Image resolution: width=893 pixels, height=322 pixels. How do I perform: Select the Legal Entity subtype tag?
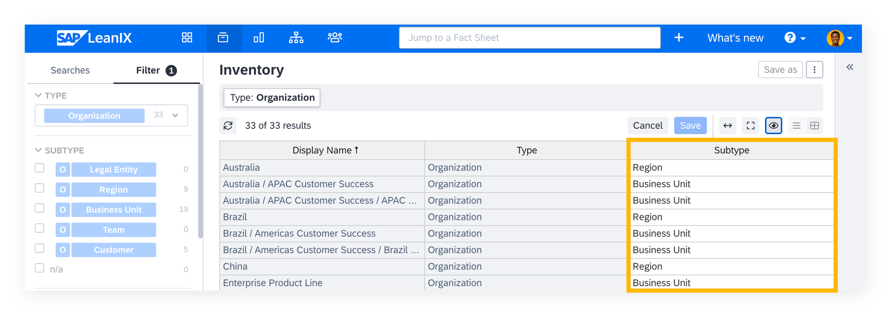coord(114,169)
